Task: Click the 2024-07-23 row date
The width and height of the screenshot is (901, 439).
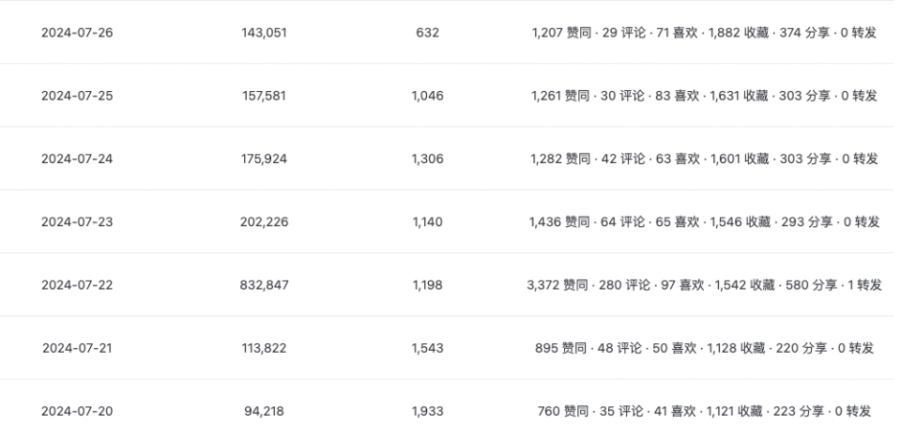Action: coord(77,221)
